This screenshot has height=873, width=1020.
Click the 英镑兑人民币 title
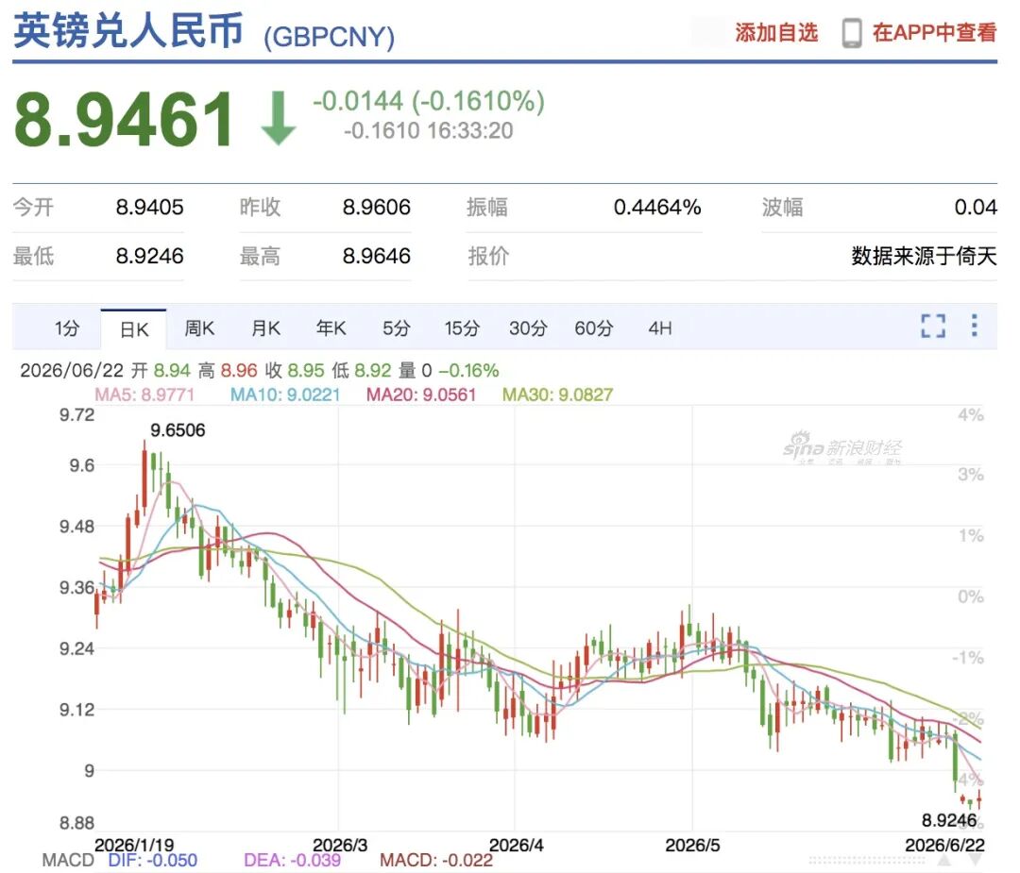click(x=128, y=31)
